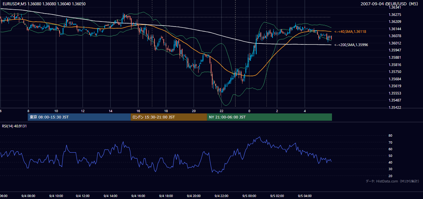
Task: Click the RSI scale value 30
Action: point(390,169)
